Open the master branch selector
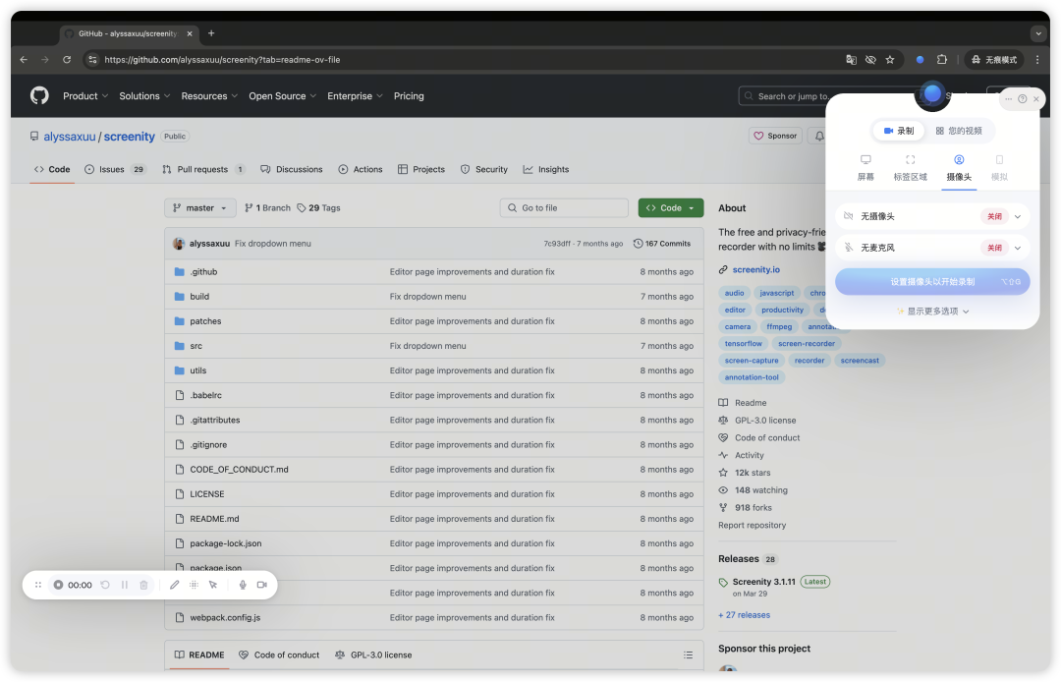The width and height of the screenshot is (1061, 682). [199, 207]
